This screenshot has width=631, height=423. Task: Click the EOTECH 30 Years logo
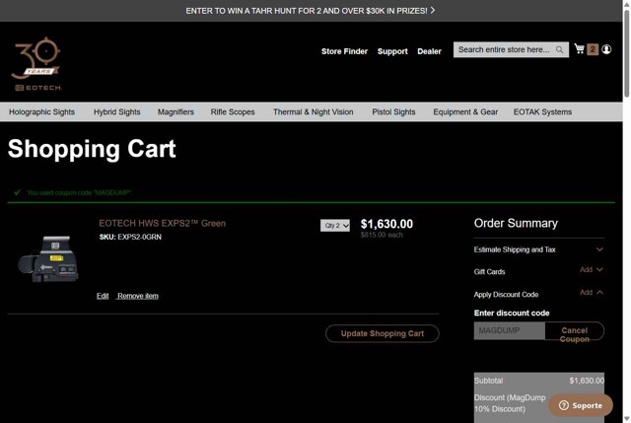click(36, 64)
